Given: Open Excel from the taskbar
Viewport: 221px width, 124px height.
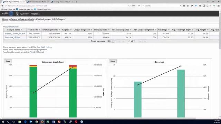Looking at the screenshot, I should click(x=48, y=122).
